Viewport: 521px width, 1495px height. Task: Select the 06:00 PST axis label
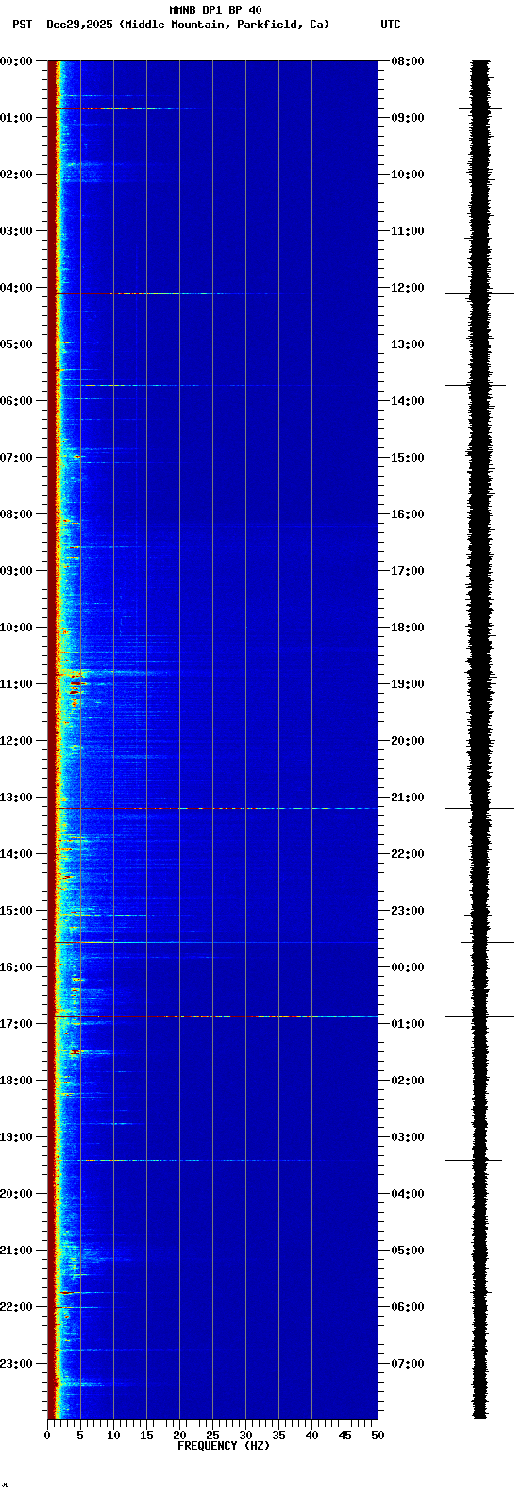click(16, 401)
